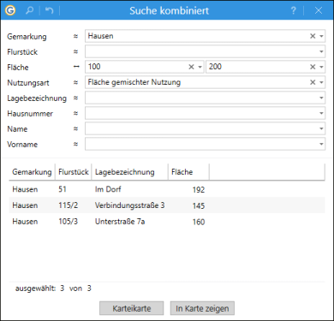
Task: Clear the Gemarkung value Hausen
Action: (x=313, y=36)
